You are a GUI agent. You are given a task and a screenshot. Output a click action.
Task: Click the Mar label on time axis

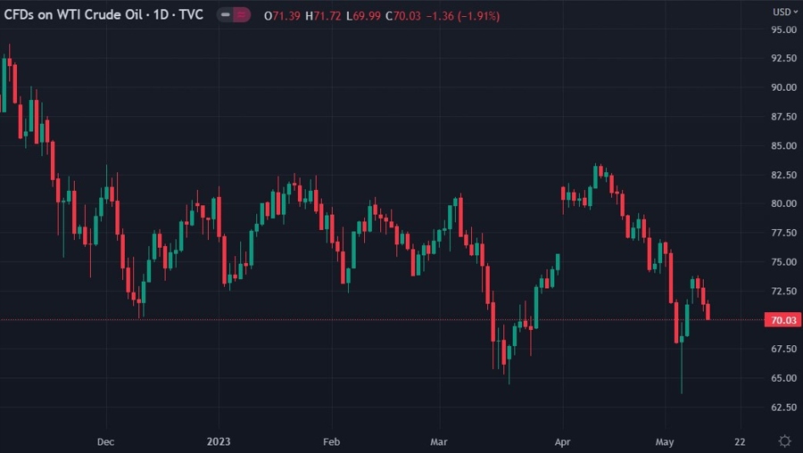pos(439,441)
